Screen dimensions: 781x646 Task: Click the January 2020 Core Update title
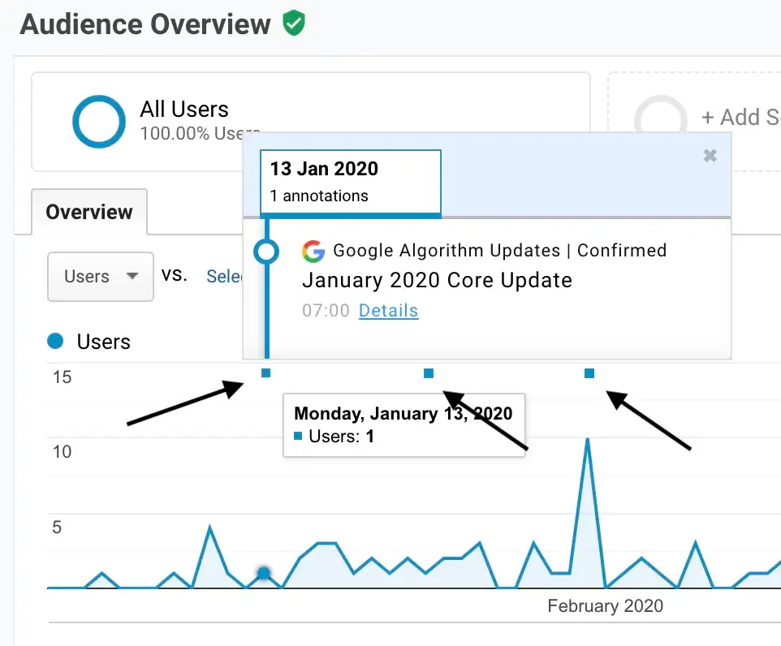pyautogui.click(x=437, y=280)
